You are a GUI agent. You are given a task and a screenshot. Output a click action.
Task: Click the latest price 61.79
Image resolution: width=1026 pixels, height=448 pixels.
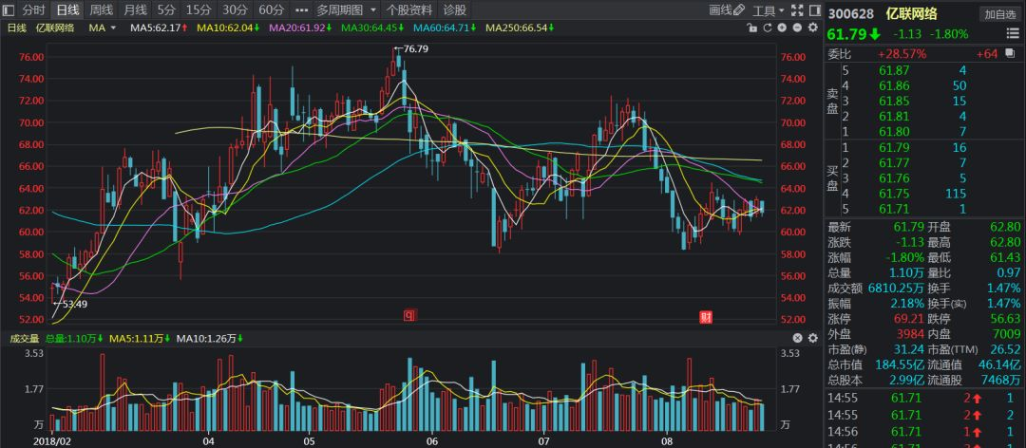[x=846, y=34]
